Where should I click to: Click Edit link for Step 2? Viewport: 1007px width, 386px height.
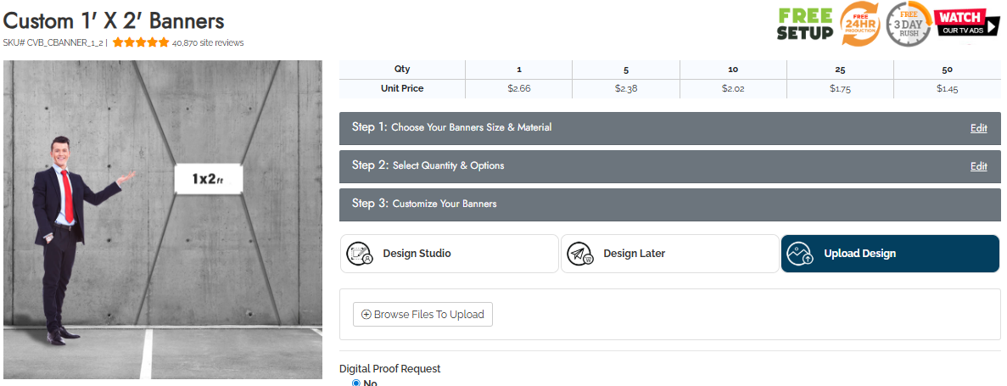(x=979, y=166)
